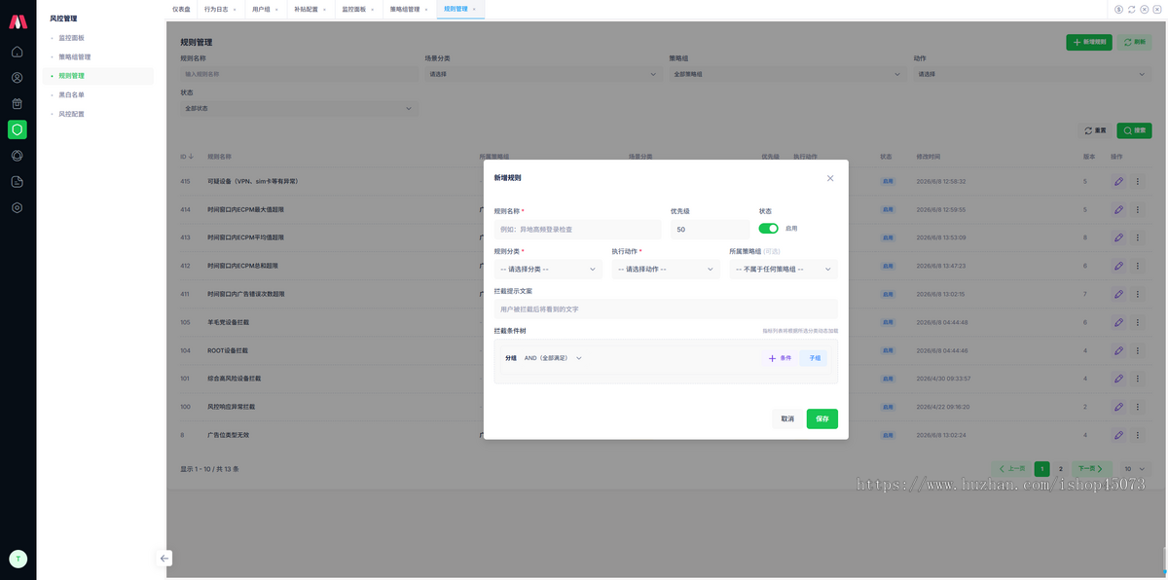
Task: Open the 全部状态 filter dropdown behind the dialog
Action: pos(299,108)
